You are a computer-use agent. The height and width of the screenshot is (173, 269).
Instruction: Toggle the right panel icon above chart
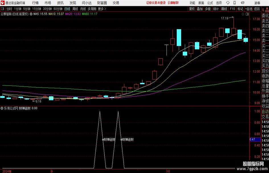(x=247, y=14)
